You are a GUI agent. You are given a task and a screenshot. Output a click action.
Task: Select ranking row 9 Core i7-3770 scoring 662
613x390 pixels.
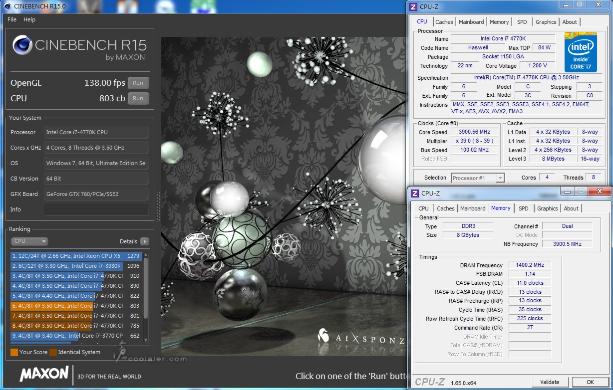click(x=76, y=336)
